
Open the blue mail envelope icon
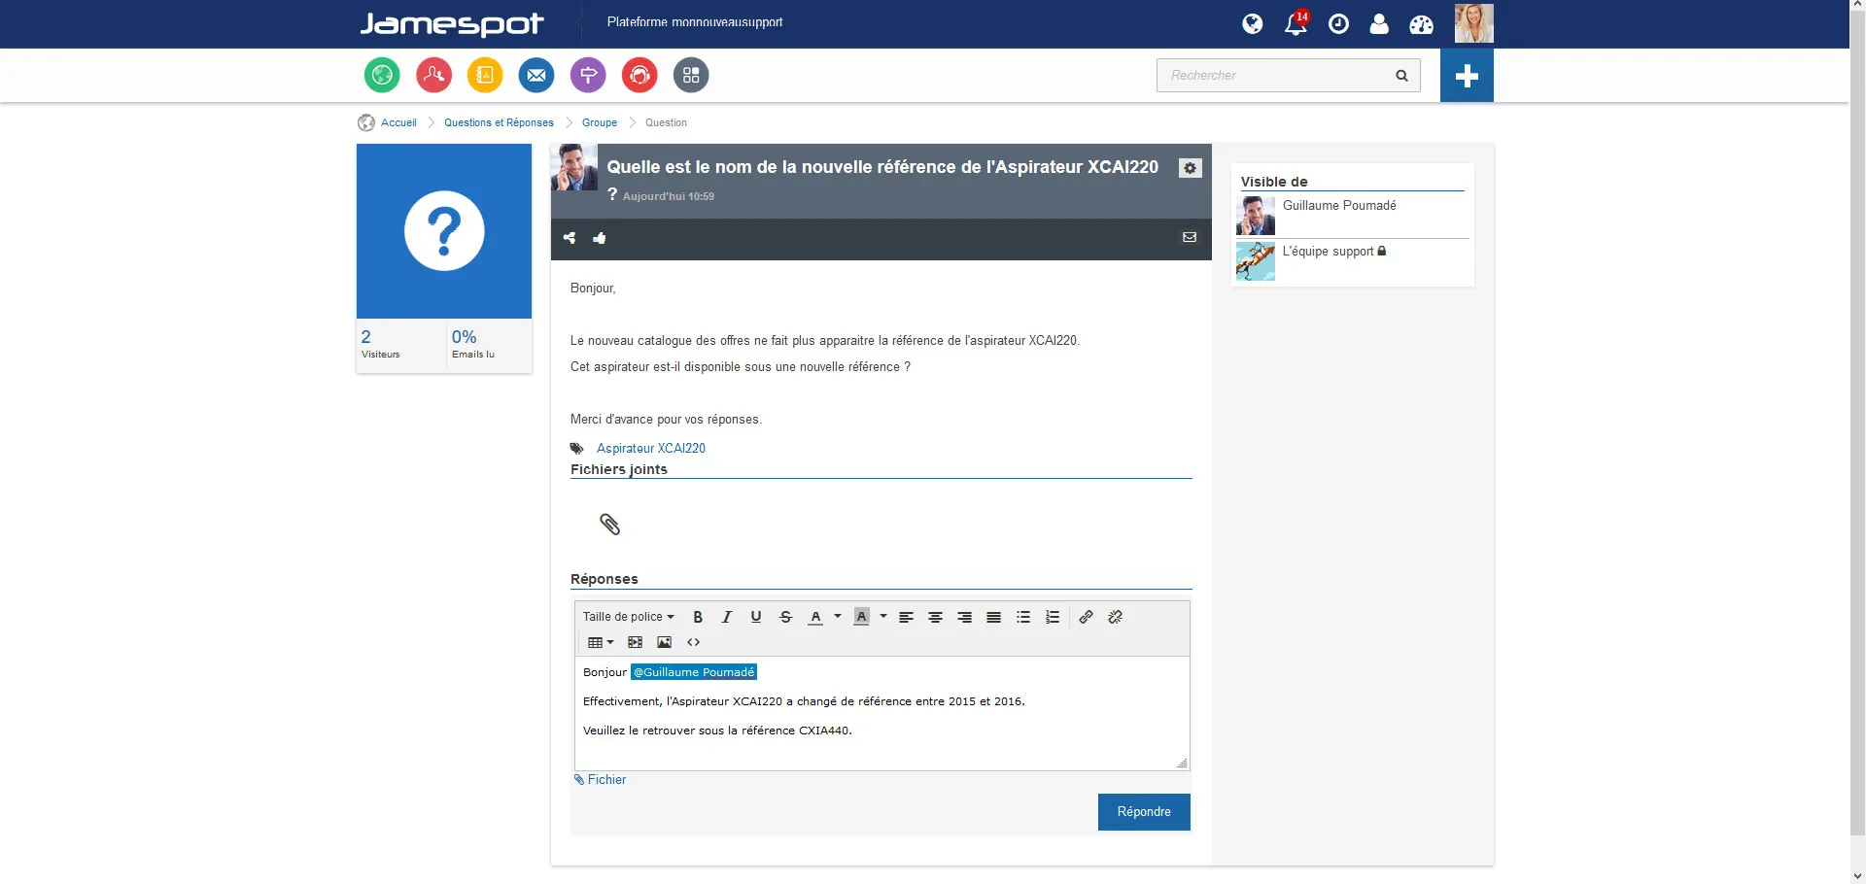(536, 75)
